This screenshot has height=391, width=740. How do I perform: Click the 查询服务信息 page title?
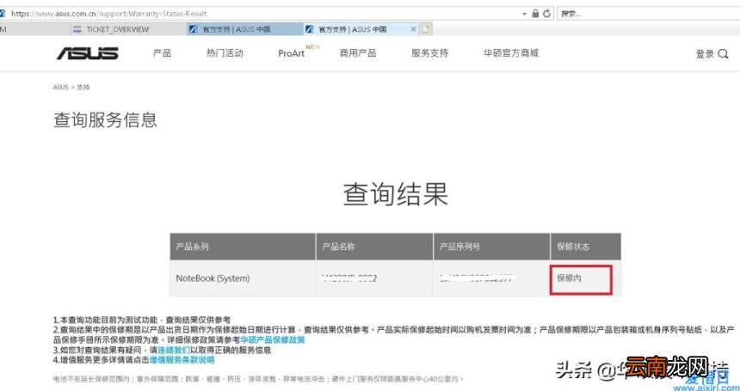click(105, 120)
